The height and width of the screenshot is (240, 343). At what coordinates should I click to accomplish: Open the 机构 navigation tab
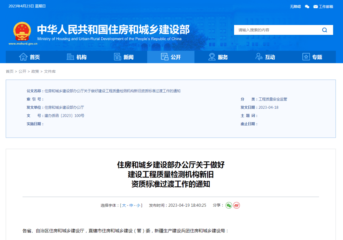[77, 57]
